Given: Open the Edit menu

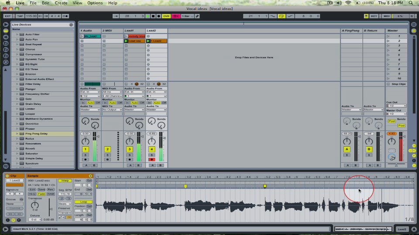Looking at the screenshot, I should click(x=45, y=3).
